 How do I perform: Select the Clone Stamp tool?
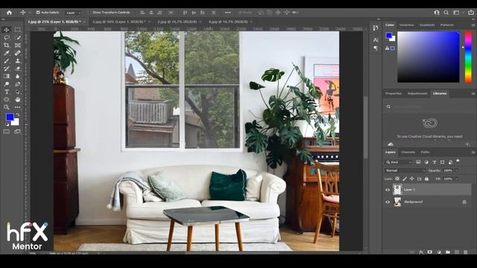(x=18, y=61)
